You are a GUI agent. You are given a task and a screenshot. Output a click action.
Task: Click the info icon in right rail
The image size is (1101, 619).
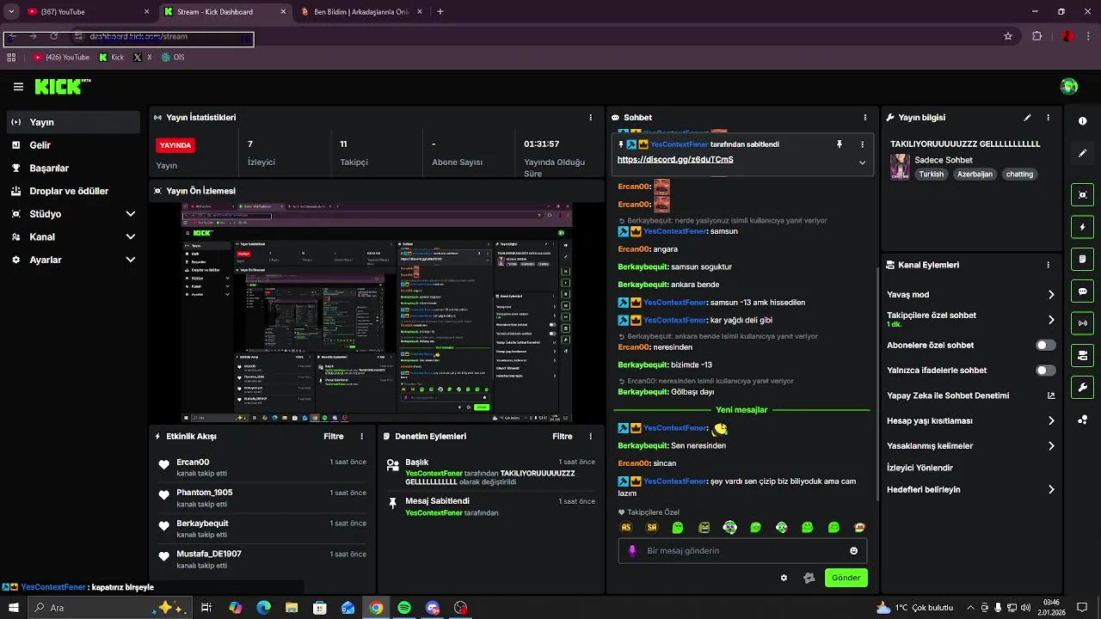click(x=1083, y=121)
